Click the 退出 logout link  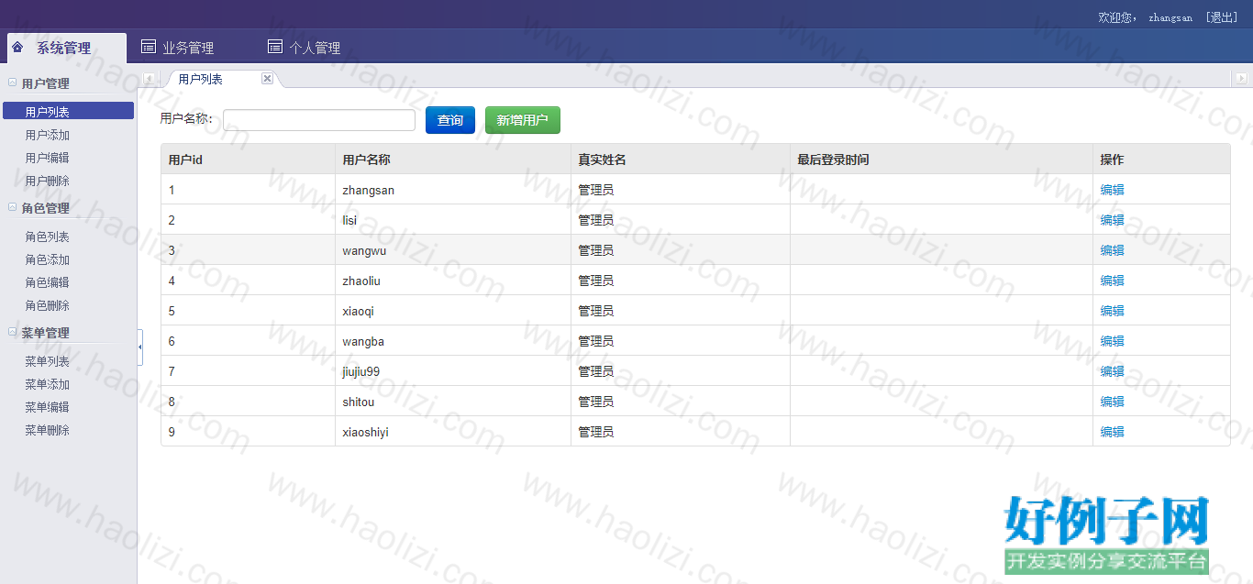1222,17
